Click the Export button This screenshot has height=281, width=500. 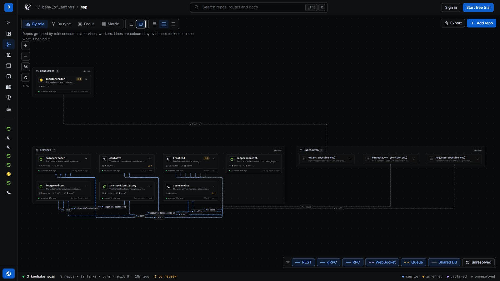[x=453, y=23]
